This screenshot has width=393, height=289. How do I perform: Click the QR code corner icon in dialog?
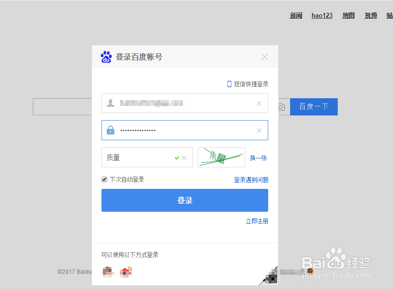click(270, 277)
